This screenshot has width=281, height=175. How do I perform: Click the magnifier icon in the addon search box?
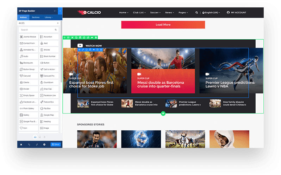click(56, 30)
